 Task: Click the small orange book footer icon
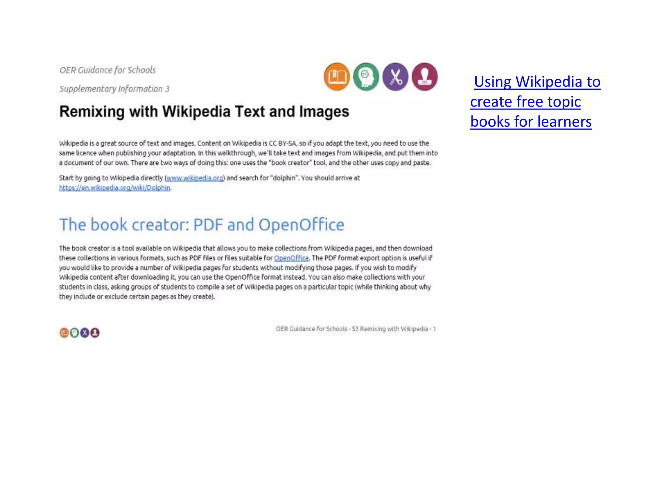point(64,333)
